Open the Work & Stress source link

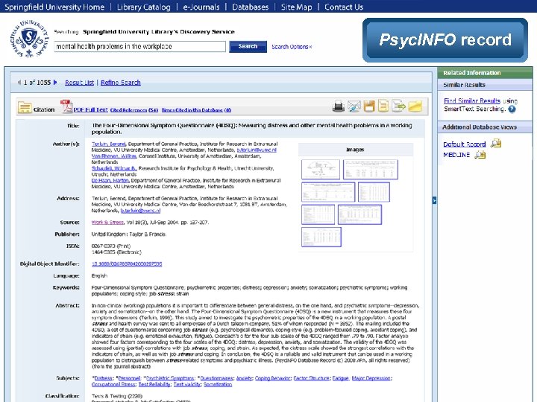click(x=107, y=222)
